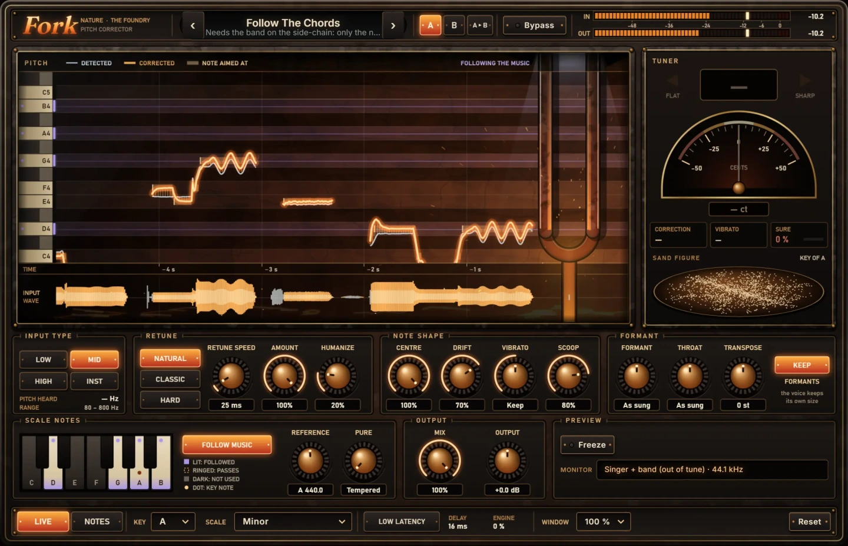
Task: Choose Classic retune mode
Action: tap(170, 379)
